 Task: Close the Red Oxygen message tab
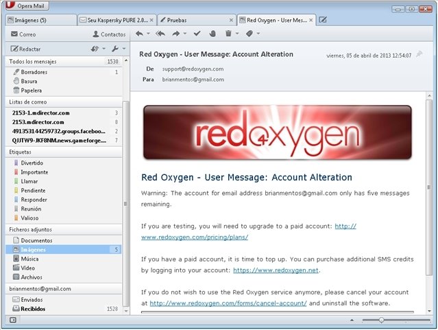pos(311,20)
